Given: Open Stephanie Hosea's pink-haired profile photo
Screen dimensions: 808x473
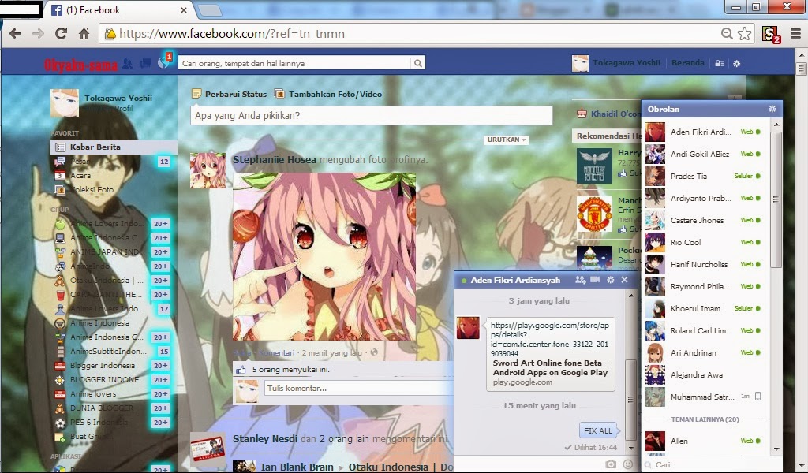Looking at the screenshot, I should 324,256.
